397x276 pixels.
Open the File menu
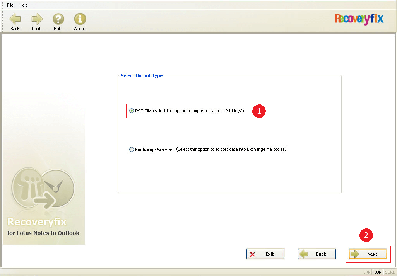pos(10,5)
